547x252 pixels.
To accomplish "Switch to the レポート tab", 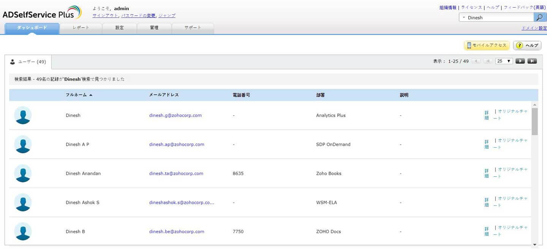I will pyautogui.click(x=81, y=28).
